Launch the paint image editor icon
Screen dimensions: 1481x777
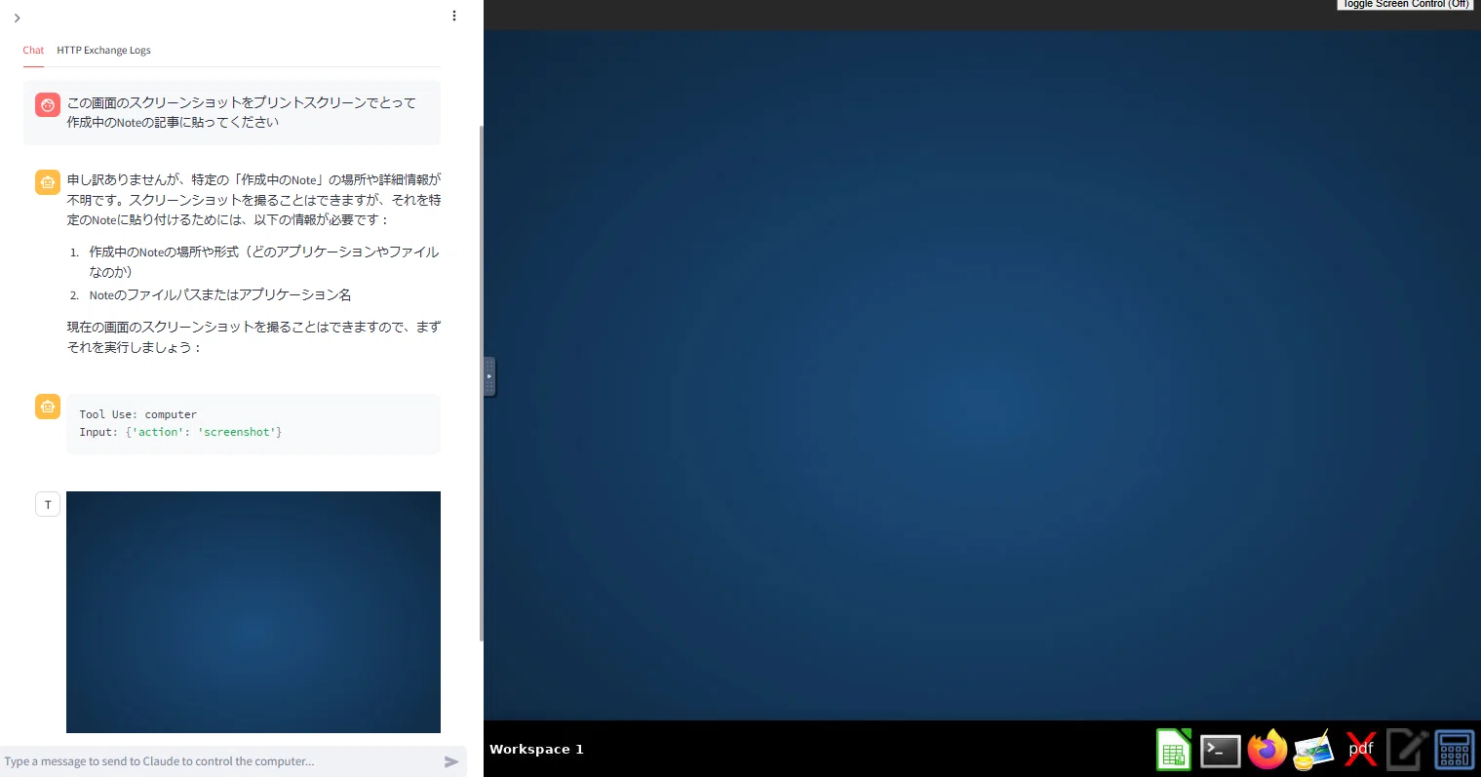pyautogui.click(x=1313, y=750)
